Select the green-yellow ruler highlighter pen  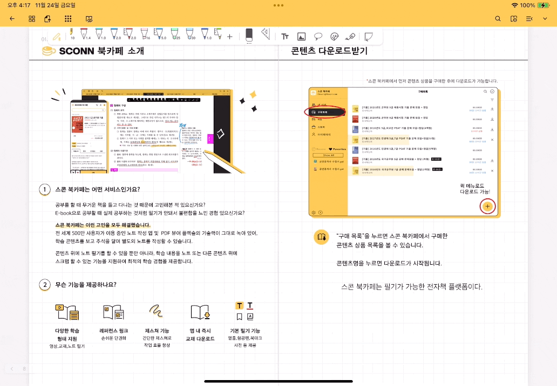click(218, 34)
